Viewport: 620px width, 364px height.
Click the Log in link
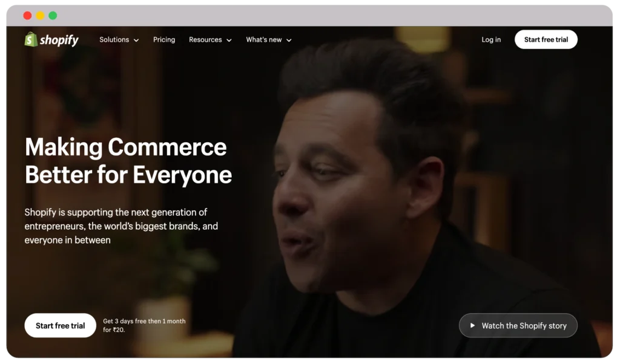coord(491,39)
